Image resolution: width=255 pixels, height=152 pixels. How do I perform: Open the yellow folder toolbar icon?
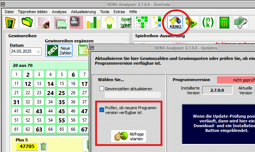pyautogui.click(x=27, y=22)
